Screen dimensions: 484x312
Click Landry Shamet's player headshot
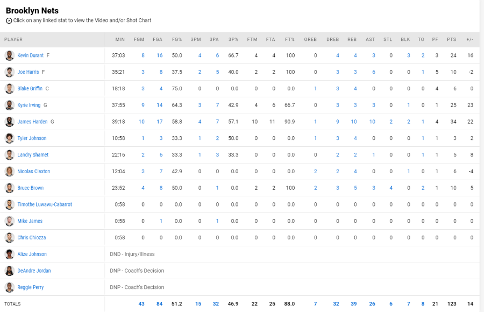[x=10, y=155]
